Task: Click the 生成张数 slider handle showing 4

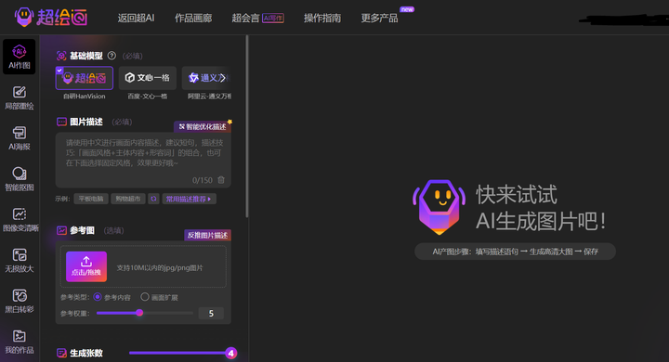Action: (230, 353)
